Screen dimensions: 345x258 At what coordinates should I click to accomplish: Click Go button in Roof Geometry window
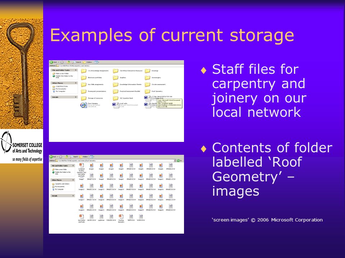(x=180, y=161)
